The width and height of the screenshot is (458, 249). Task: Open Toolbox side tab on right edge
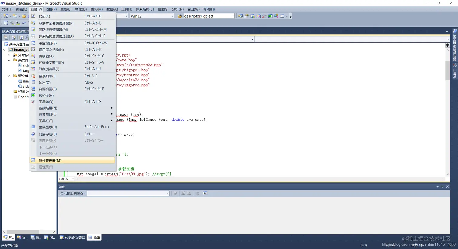coord(455,71)
